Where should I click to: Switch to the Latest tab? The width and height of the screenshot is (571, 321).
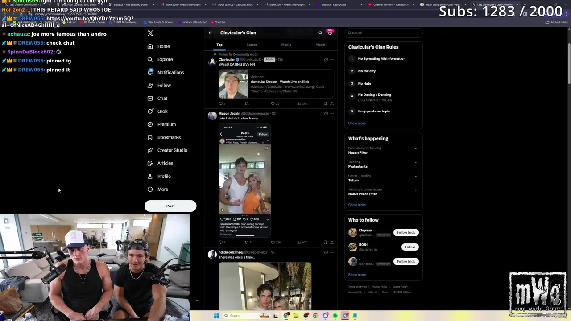[252, 45]
